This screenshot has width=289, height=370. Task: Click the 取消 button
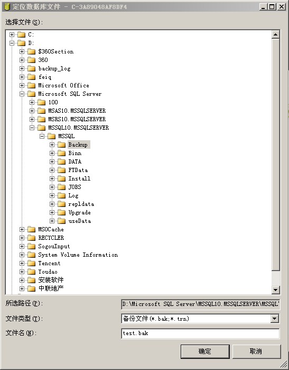coord(256,351)
